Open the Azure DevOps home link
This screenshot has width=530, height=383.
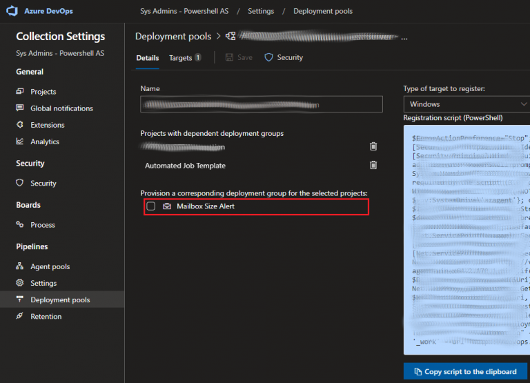coord(48,11)
